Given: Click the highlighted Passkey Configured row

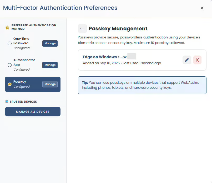Looking at the screenshot, I should pos(33,84).
